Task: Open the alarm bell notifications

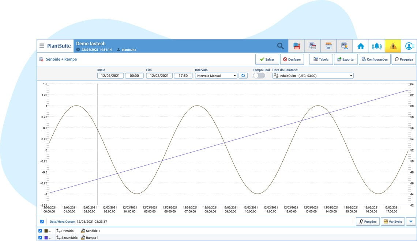Action: coord(377,46)
